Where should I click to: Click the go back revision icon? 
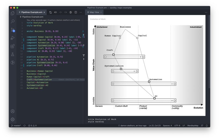pos(55,12)
